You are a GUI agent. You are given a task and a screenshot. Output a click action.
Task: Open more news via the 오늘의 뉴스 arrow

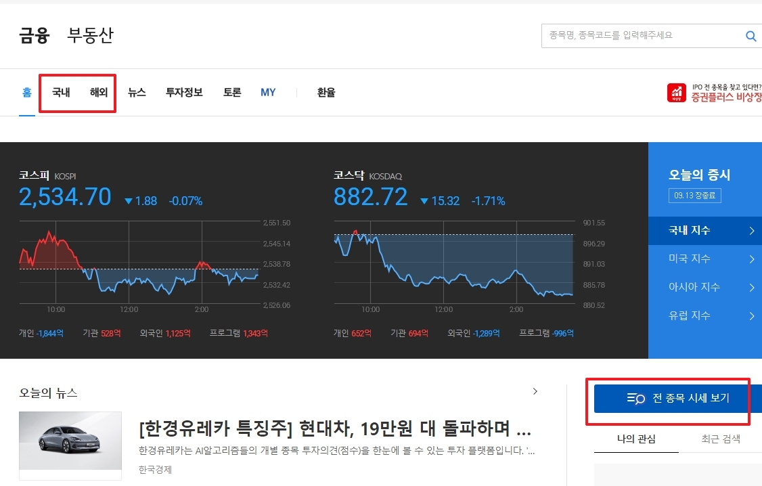point(535,391)
